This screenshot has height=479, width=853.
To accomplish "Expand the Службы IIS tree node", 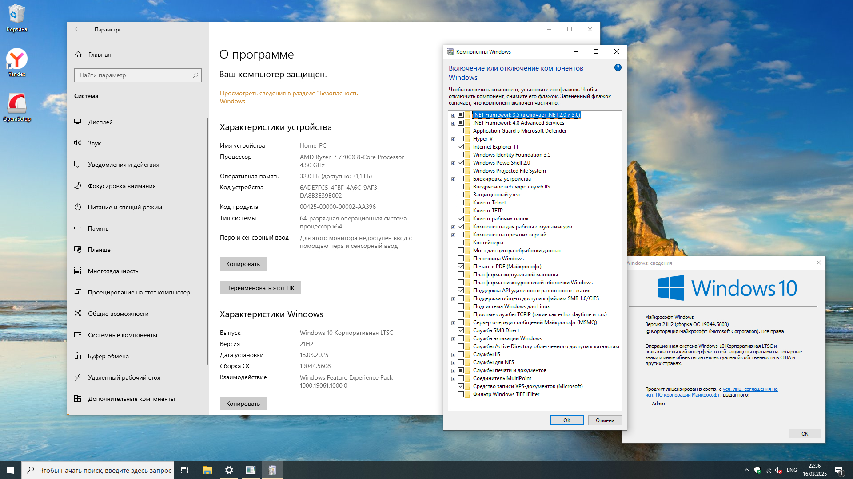I will click(453, 355).
